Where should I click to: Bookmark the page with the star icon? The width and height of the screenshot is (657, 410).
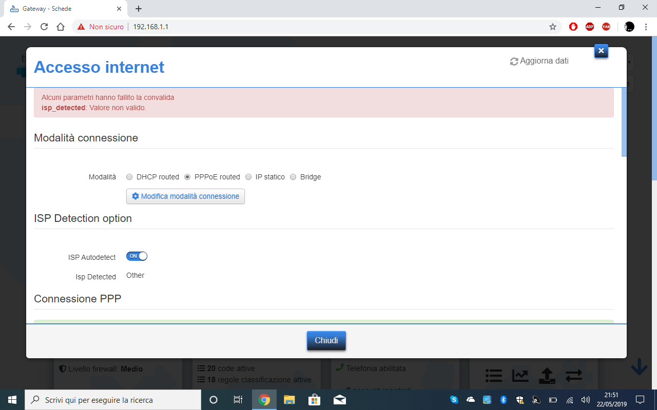pos(554,27)
